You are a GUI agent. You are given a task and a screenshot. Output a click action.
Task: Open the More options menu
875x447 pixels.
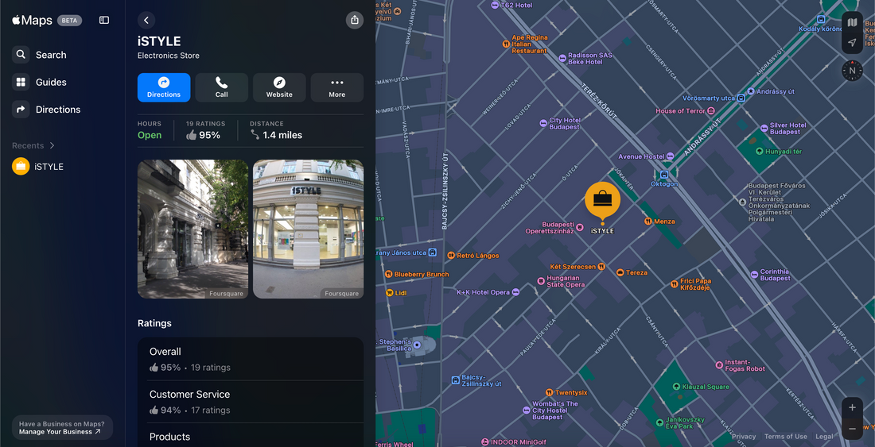337,87
